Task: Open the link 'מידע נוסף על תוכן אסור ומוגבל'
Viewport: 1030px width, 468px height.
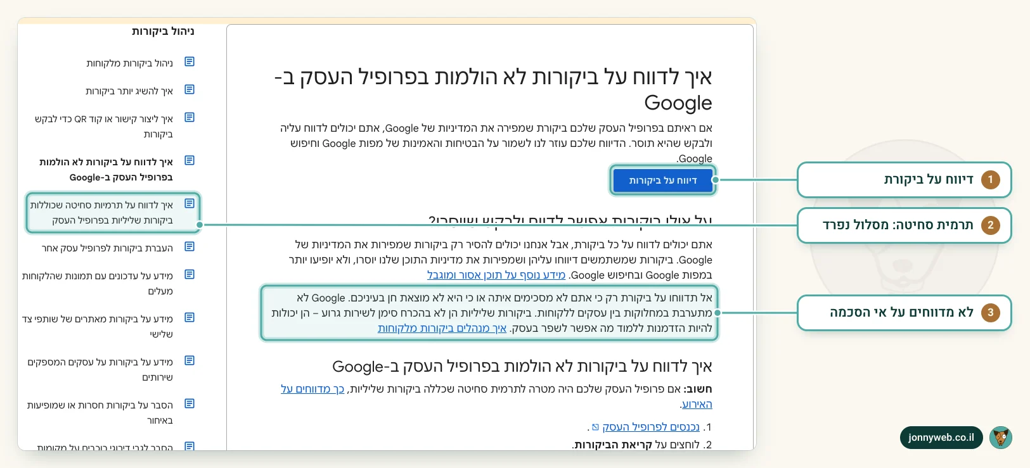Action: pyautogui.click(x=496, y=275)
